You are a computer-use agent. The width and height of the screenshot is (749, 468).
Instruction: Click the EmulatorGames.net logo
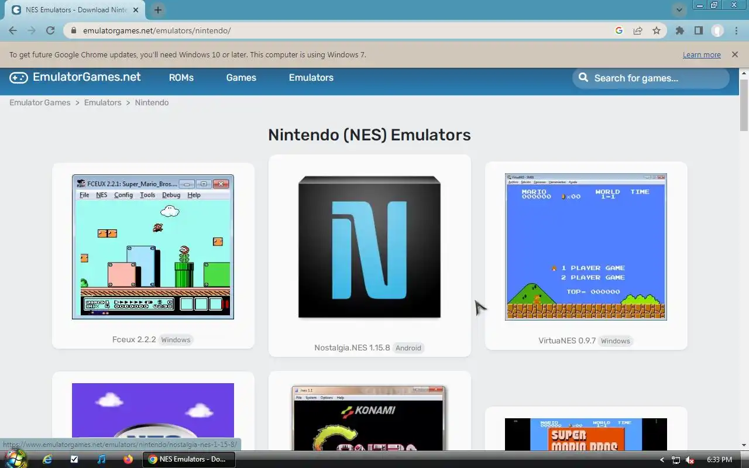click(75, 77)
